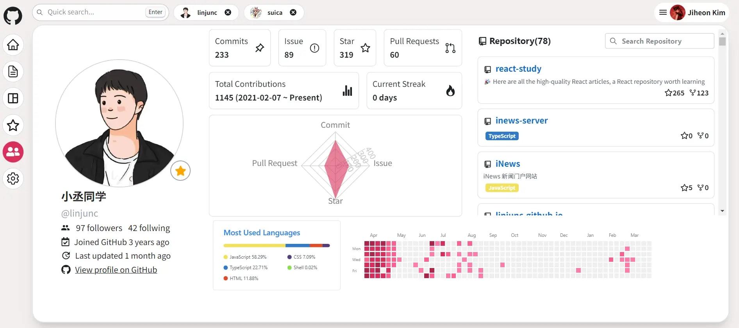Click the JavaScript 58.29% yellow legend dot

coord(225,257)
